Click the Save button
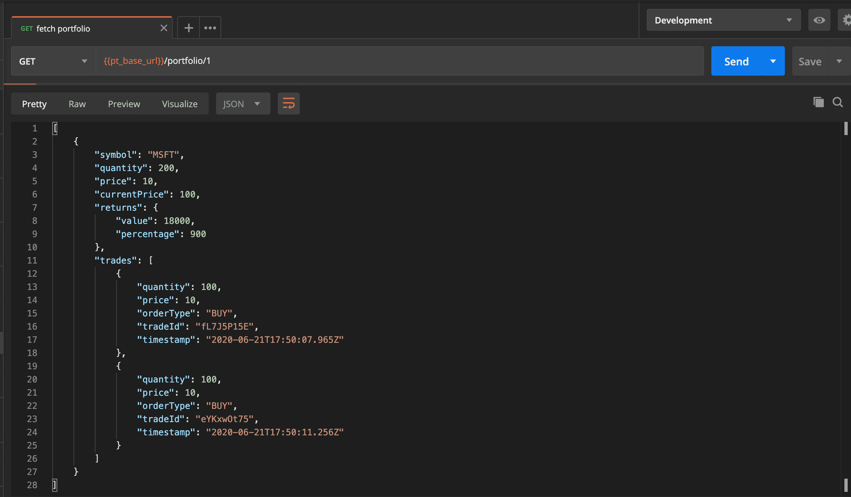851x497 pixels. click(x=810, y=61)
